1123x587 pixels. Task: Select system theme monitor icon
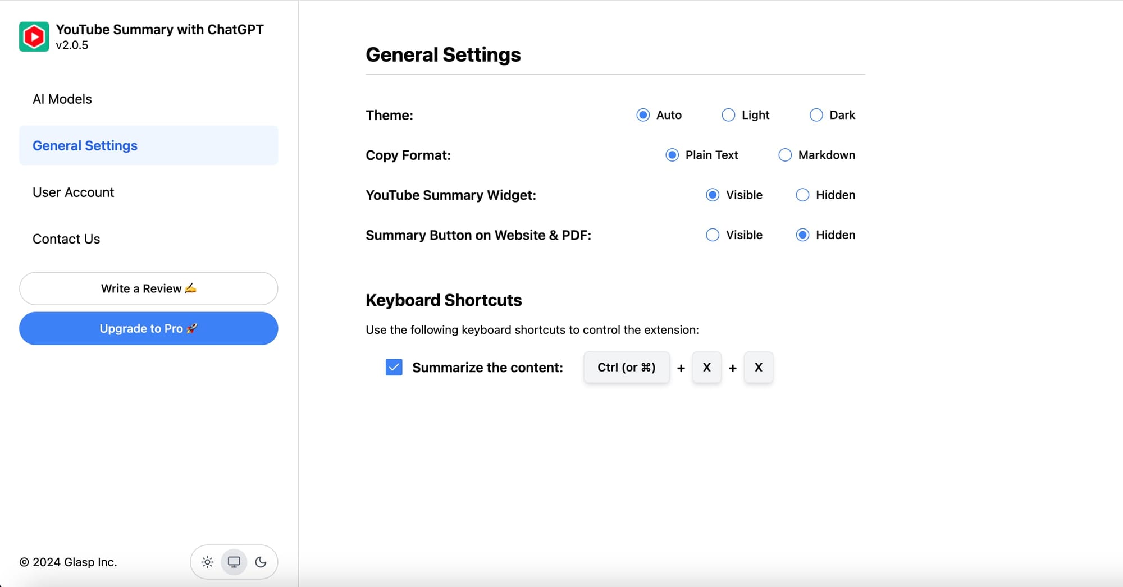(234, 562)
